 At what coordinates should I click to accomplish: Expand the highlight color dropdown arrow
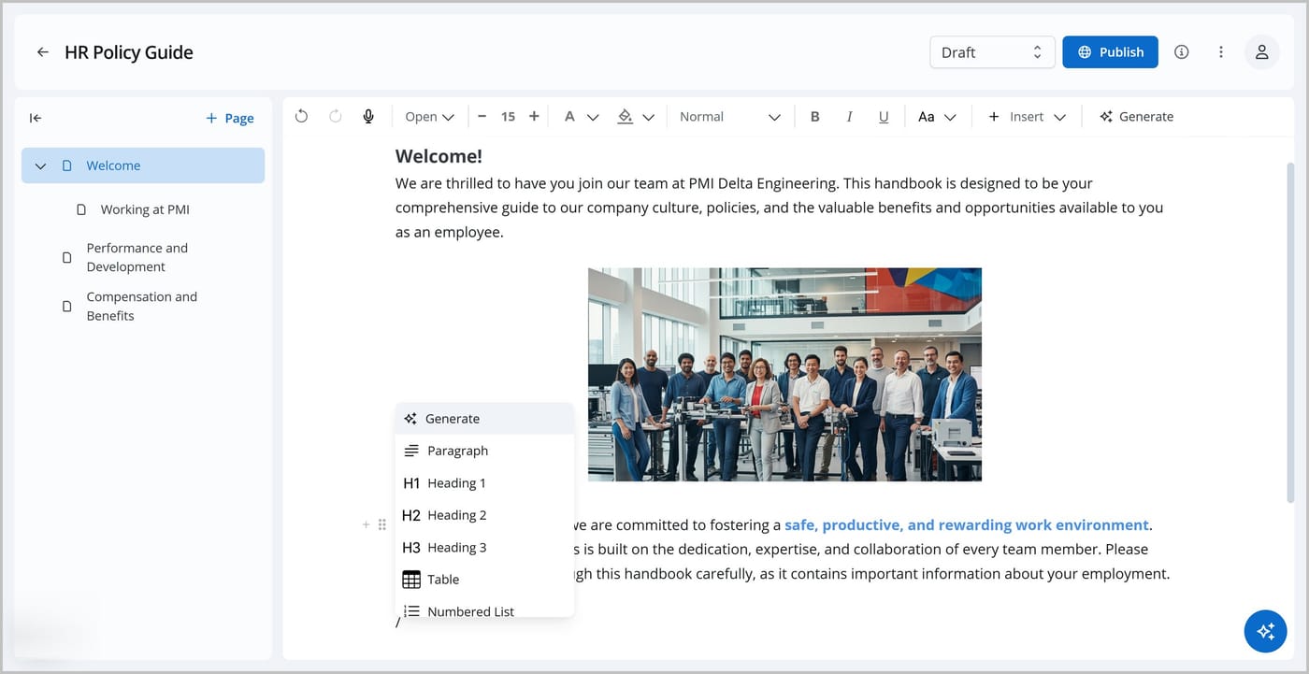649,117
